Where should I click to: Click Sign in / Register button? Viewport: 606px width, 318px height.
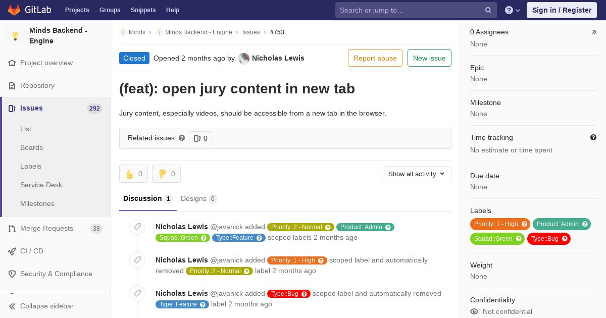(x=562, y=10)
